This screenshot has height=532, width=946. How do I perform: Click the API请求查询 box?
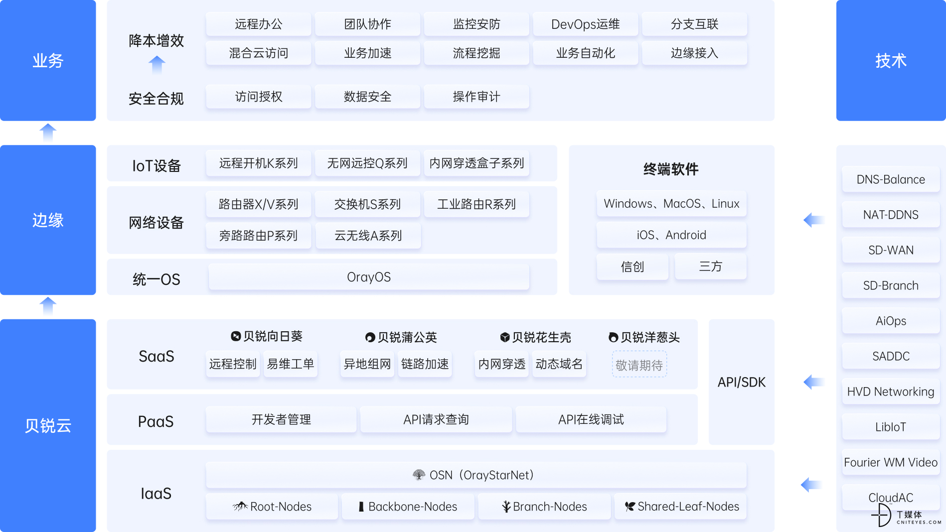click(x=436, y=419)
